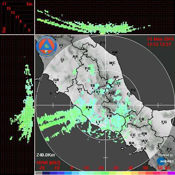
Task: Click the NA city label
Action: click(132, 143)
